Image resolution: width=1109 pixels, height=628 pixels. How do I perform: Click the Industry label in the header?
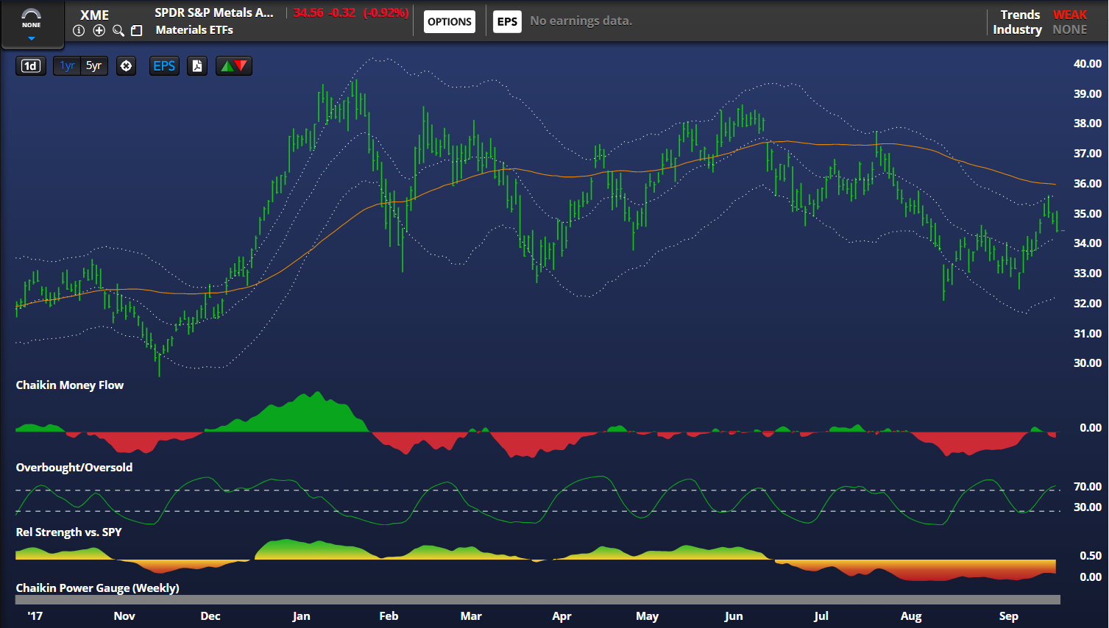1017,29
